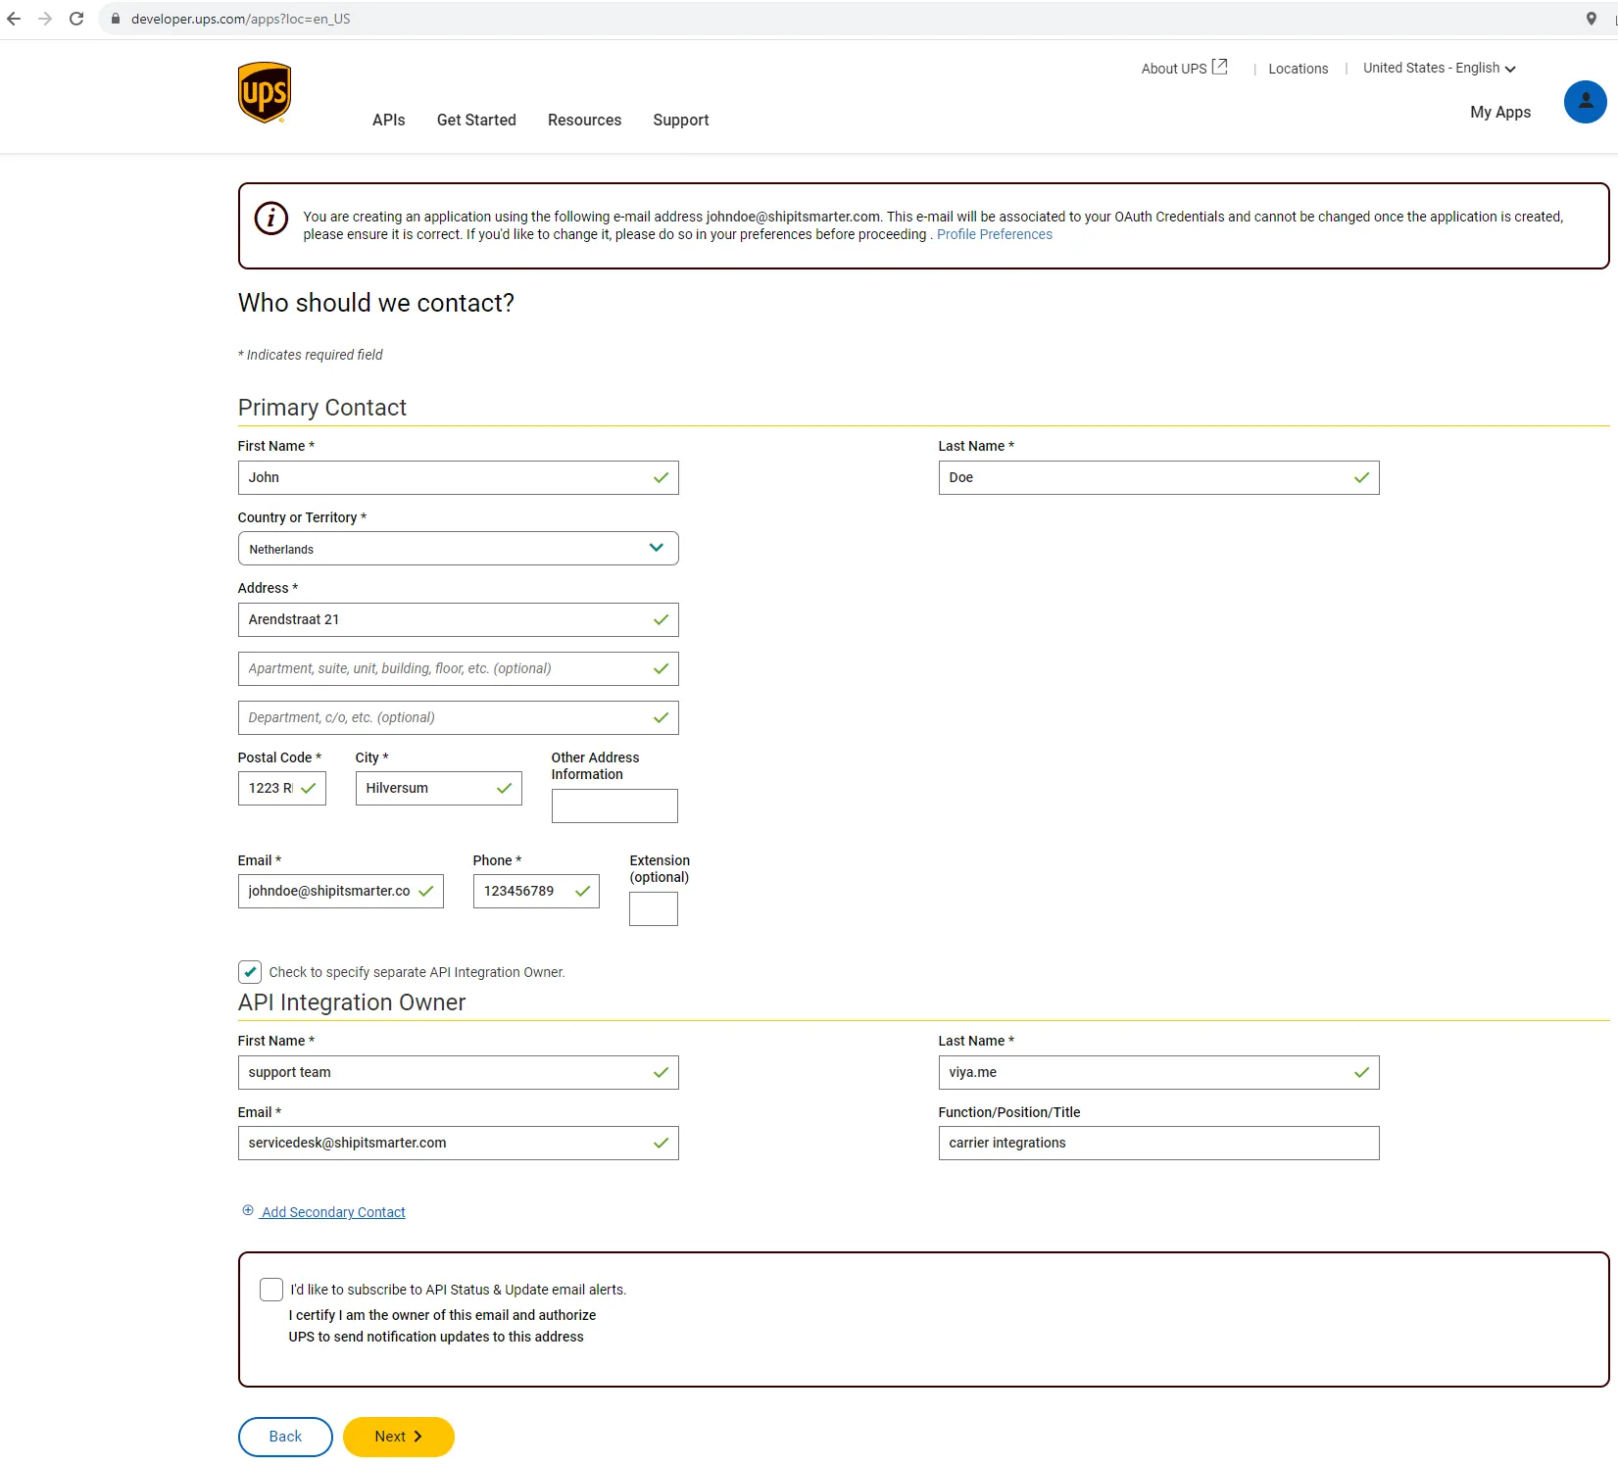Click the yellow Next button

[x=398, y=1437]
